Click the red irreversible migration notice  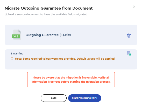coord(71,80)
